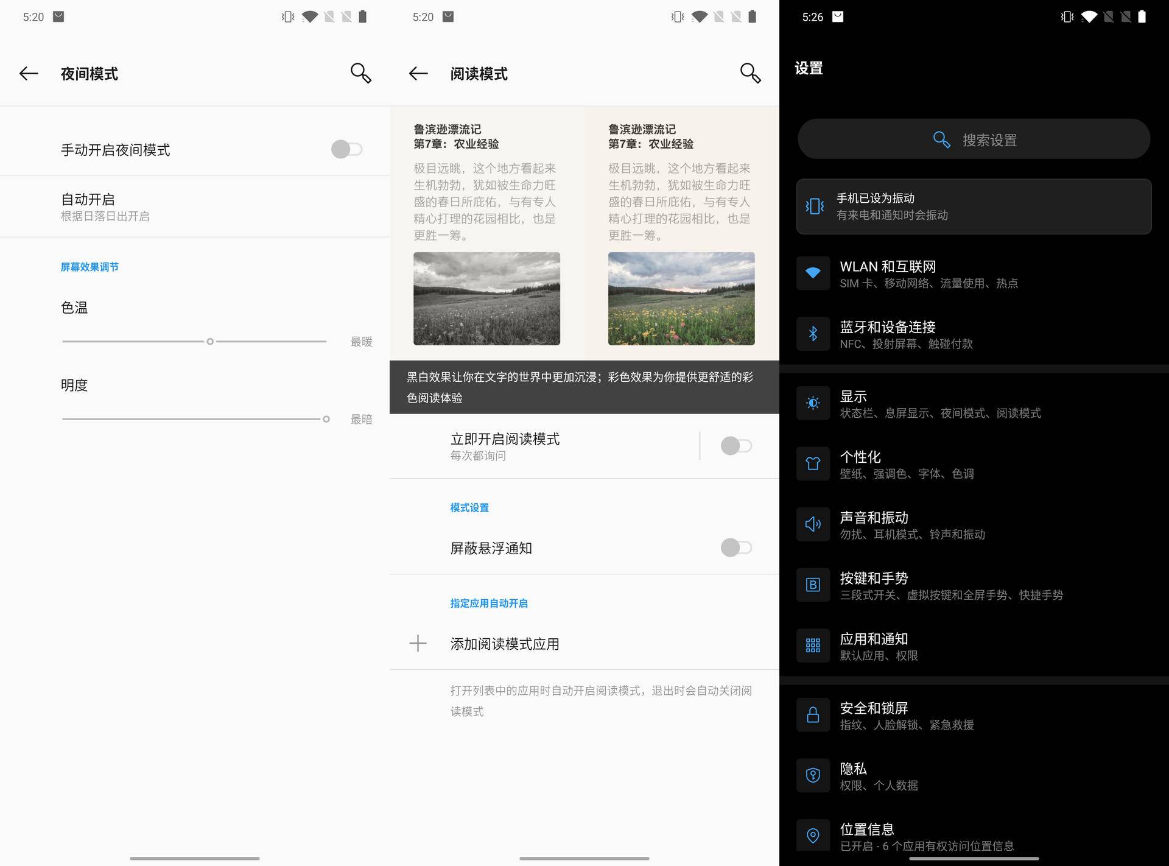
Task: Open 隐私 settings via the shield icon
Action: (813, 775)
